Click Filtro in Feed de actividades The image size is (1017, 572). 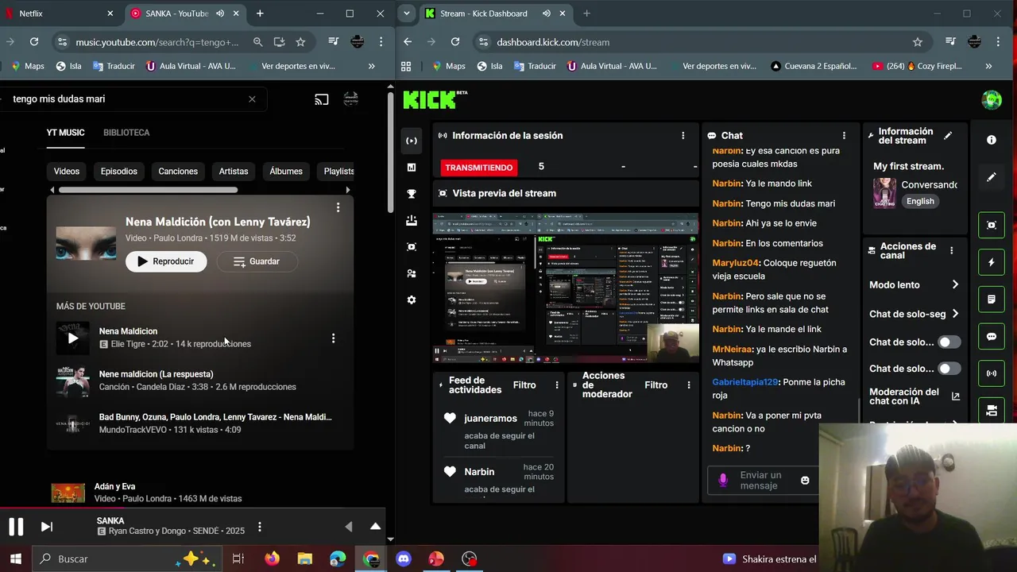[524, 385]
